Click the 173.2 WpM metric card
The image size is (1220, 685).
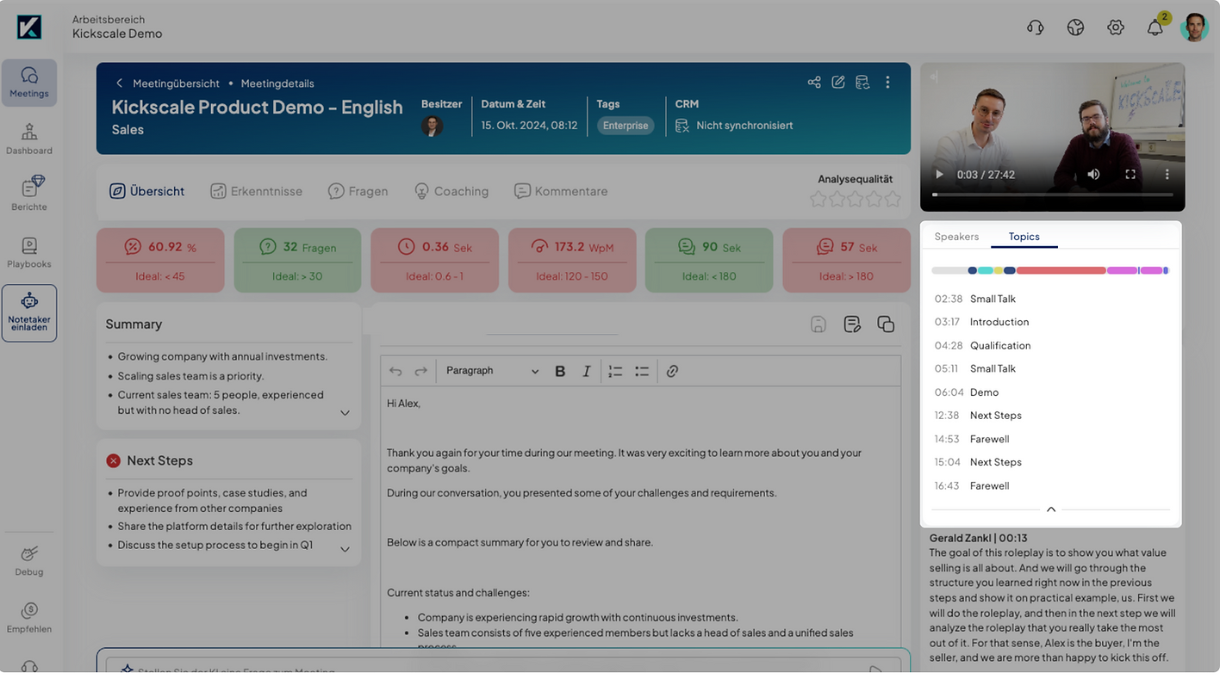[572, 260]
